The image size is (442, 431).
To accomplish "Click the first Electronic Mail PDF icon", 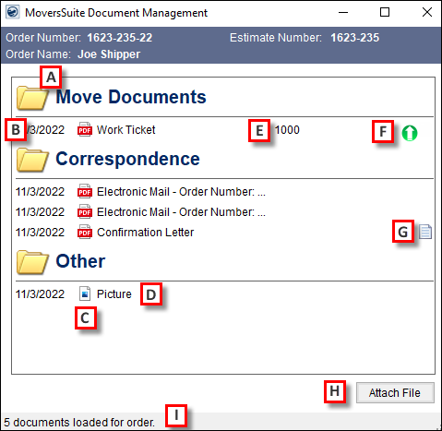I will coord(85,191).
